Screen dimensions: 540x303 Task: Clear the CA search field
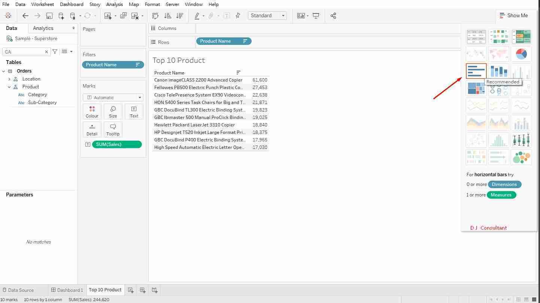point(46,52)
